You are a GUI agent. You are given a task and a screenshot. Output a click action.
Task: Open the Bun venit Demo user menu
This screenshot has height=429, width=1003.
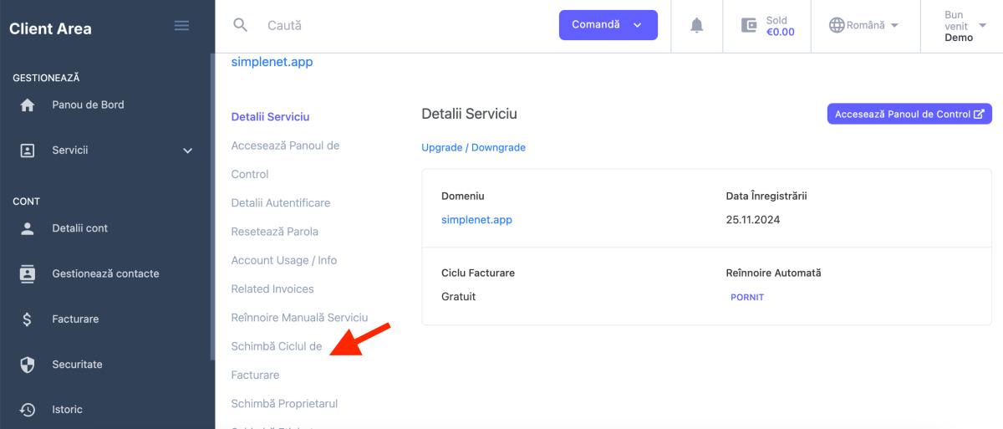pyautogui.click(x=961, y=26)
